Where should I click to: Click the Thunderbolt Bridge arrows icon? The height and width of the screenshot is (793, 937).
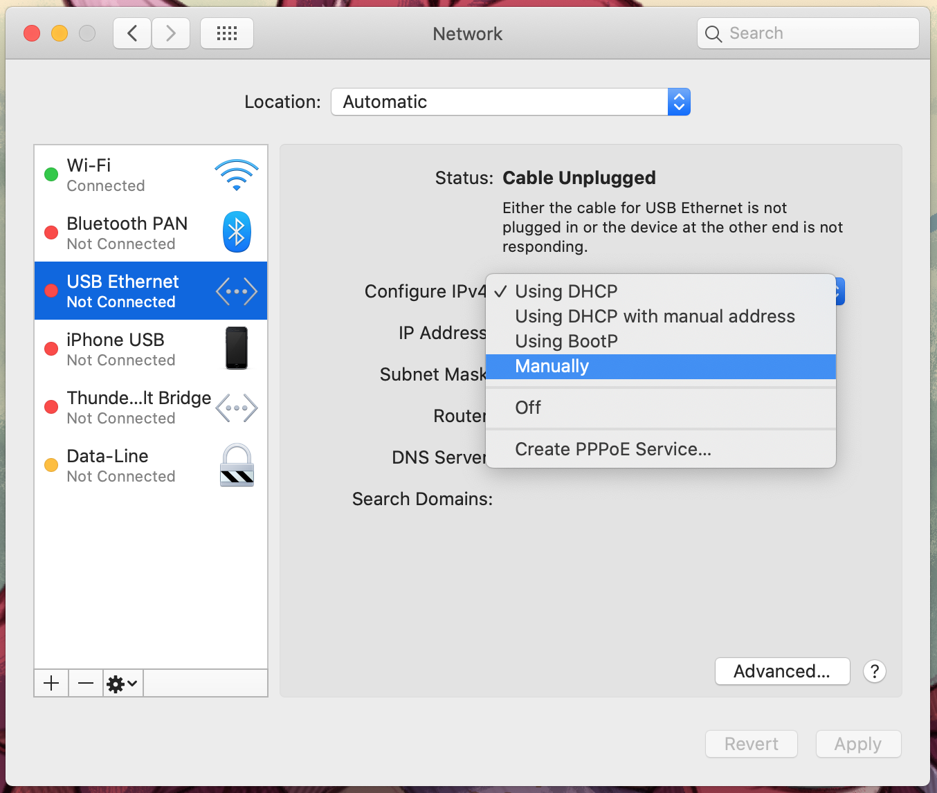tap(236, 408)
